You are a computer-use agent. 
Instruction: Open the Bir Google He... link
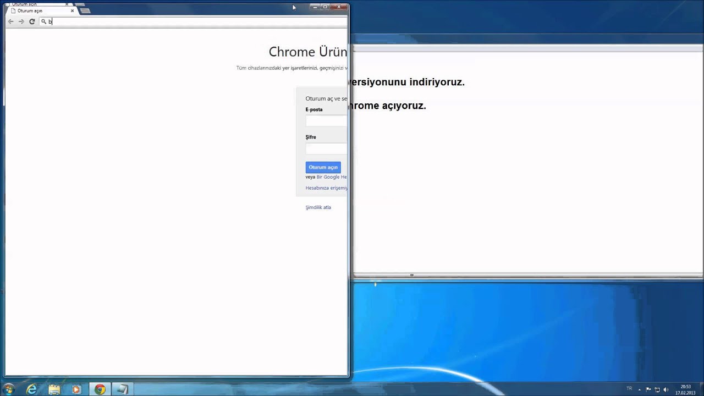[x=332, y=177]
